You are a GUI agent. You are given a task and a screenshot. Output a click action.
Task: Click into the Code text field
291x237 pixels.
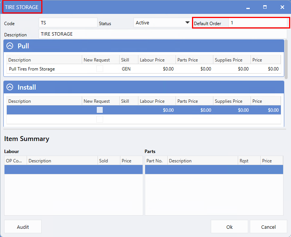click(68, 23)
